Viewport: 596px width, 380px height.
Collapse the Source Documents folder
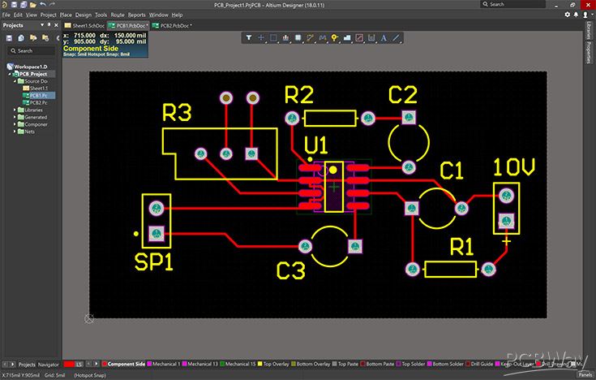15,81
